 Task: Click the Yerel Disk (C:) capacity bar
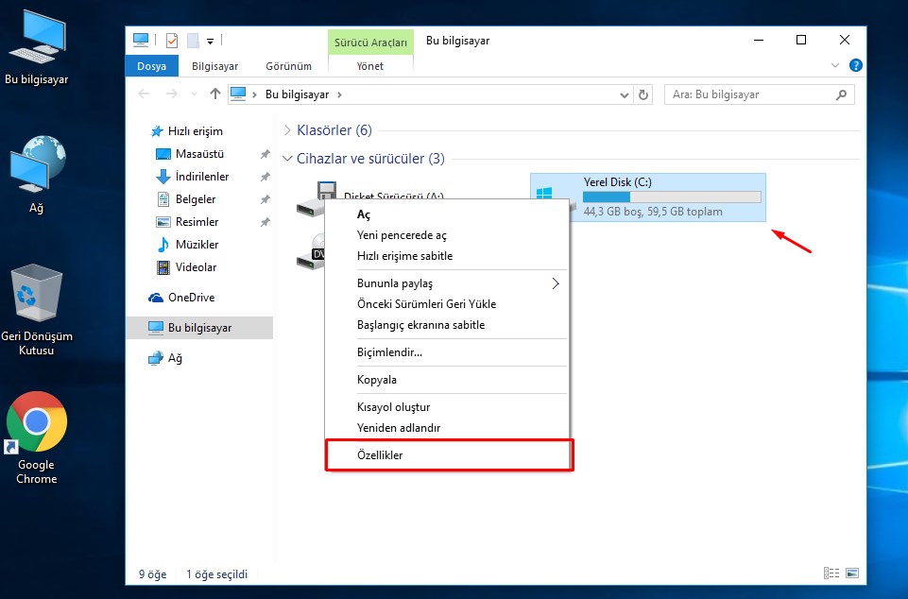click(671, 197)
